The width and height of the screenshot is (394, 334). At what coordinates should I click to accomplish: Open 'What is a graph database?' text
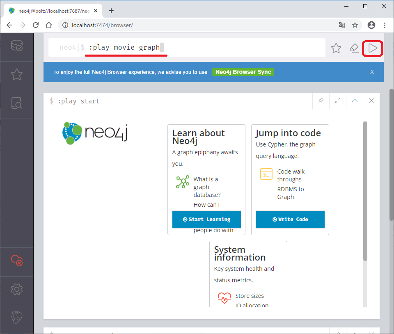pos(207,187)
